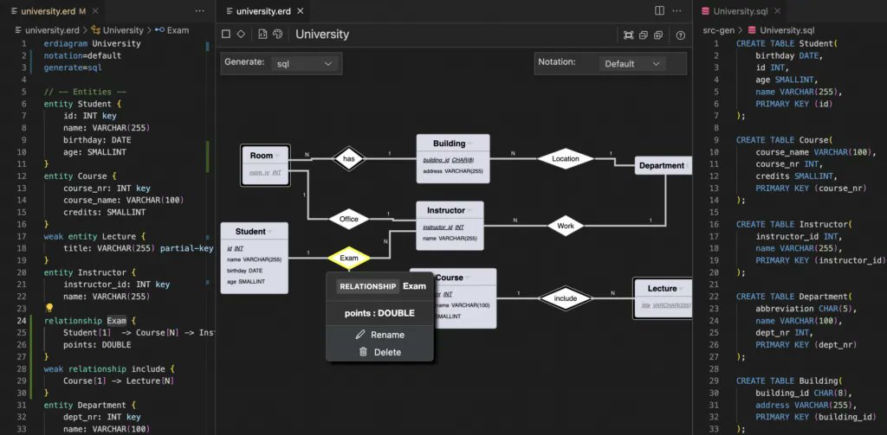This screenshot has width=887, height=435.
Task: Select the highlighted Exam relationship diamond
Action: [349, 259]
